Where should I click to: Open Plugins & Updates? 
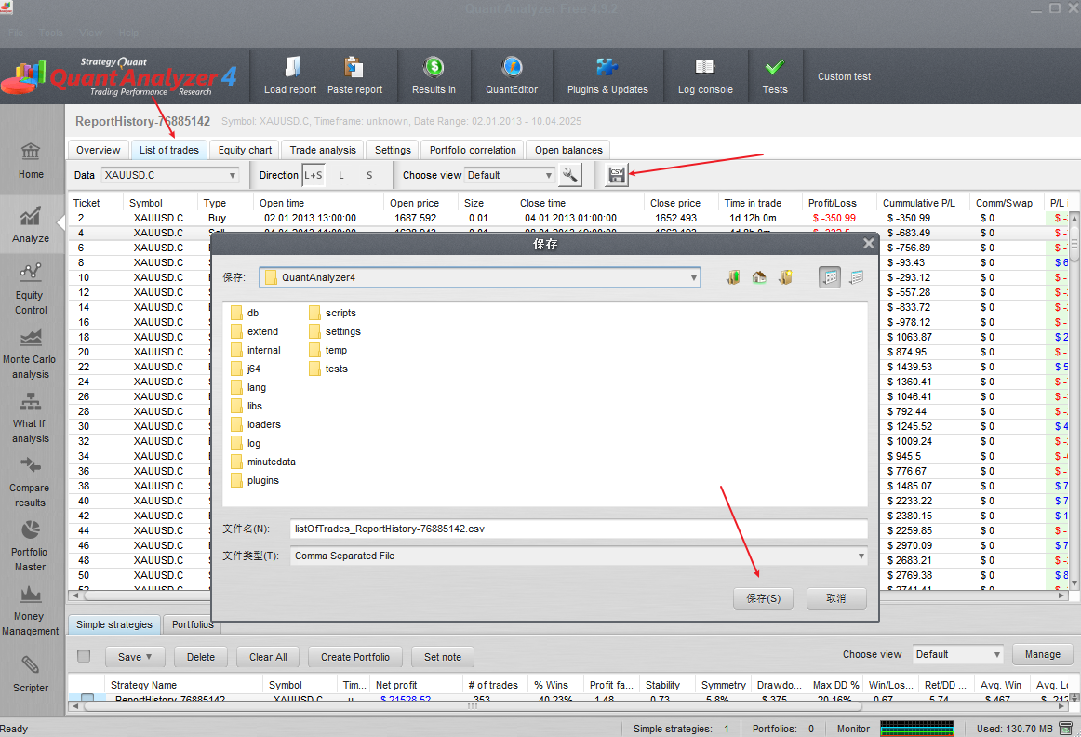coord(607,75)
